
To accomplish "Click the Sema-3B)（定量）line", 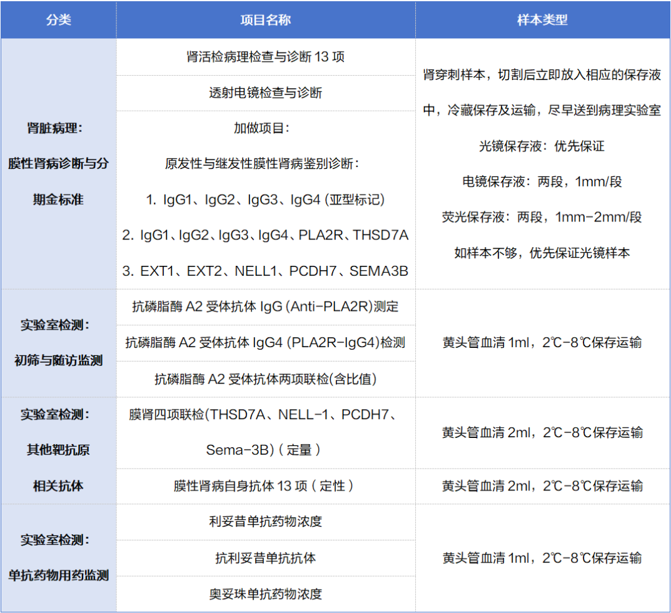I will tap(263, 450).
